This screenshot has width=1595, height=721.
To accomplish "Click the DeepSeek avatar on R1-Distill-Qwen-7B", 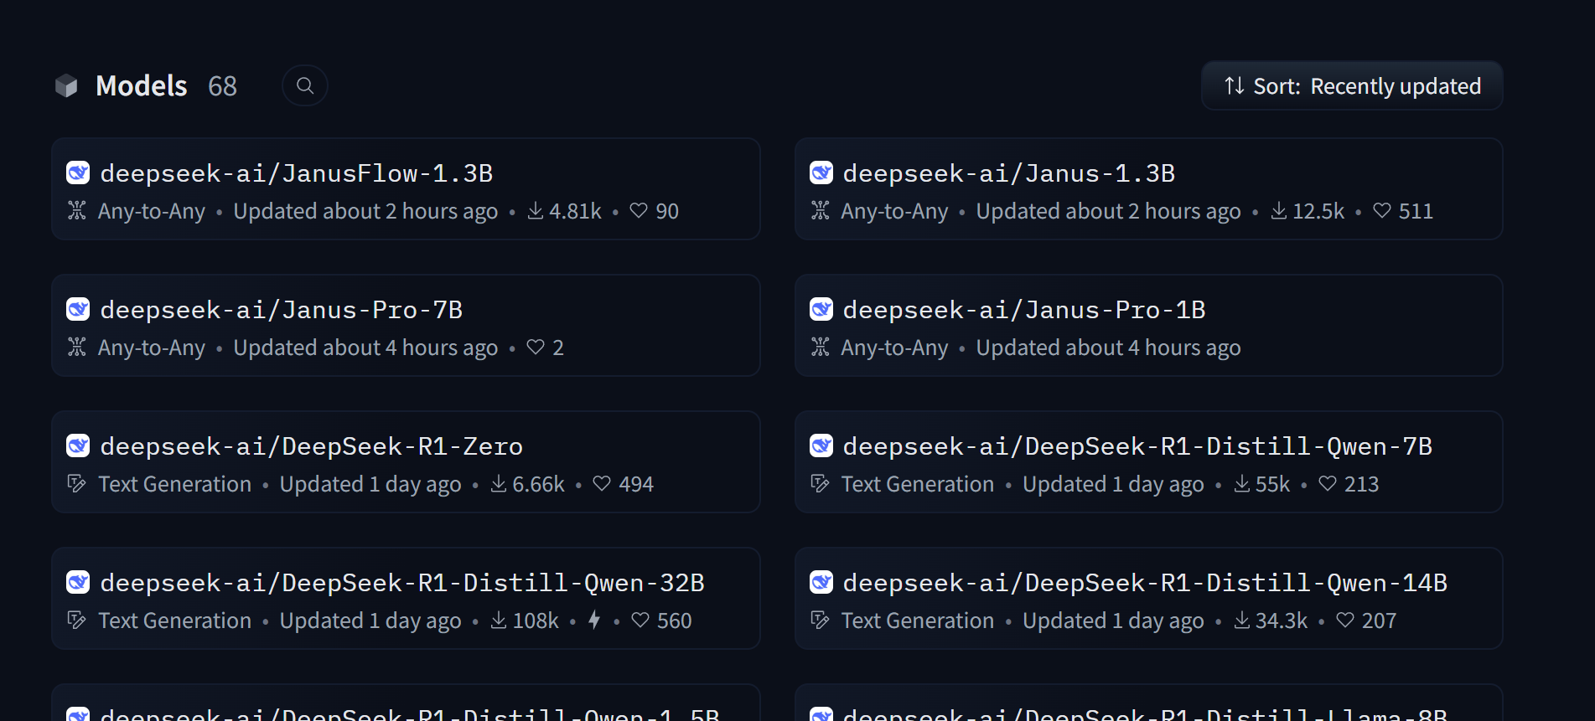I will (821, 445).
